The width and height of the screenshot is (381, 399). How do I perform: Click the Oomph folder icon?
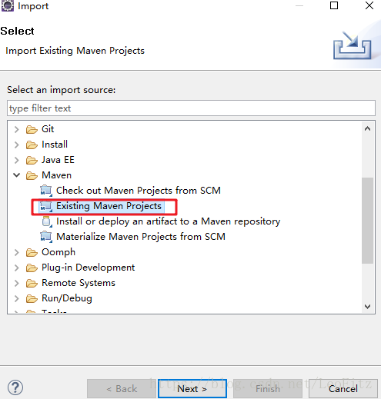click(x=32, y=252)
